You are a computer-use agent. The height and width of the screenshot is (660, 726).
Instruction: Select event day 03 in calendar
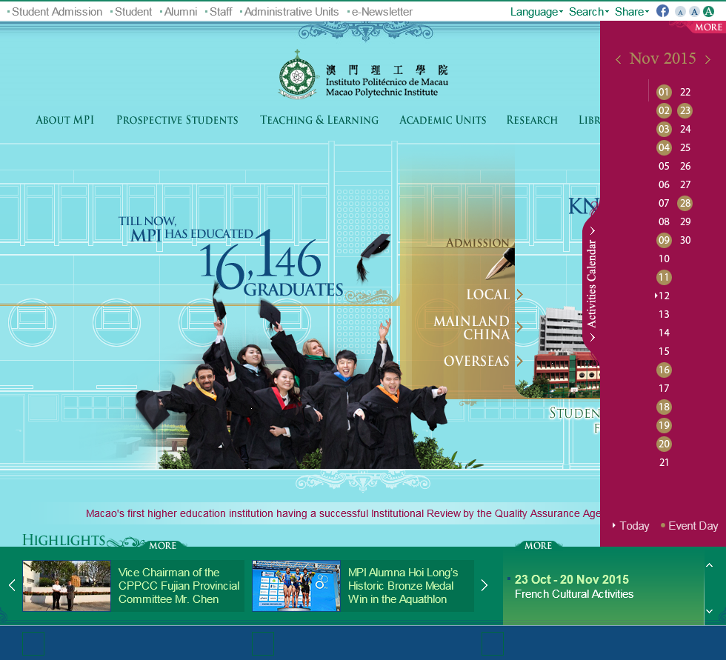(664, 129)
